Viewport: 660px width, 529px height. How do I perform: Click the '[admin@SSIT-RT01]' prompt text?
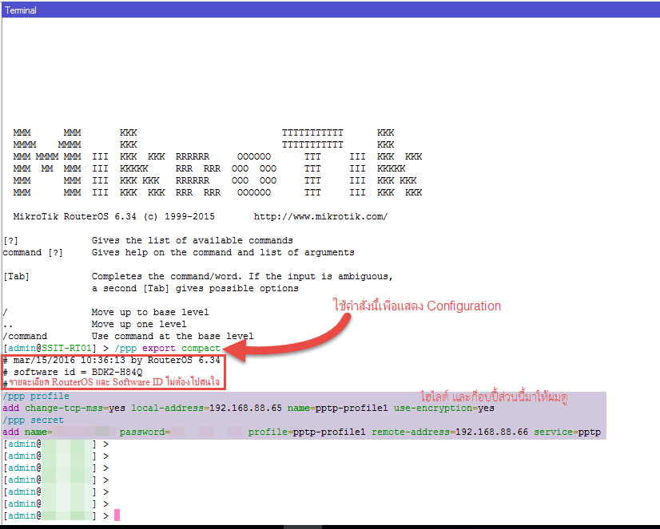coord(50,349)
